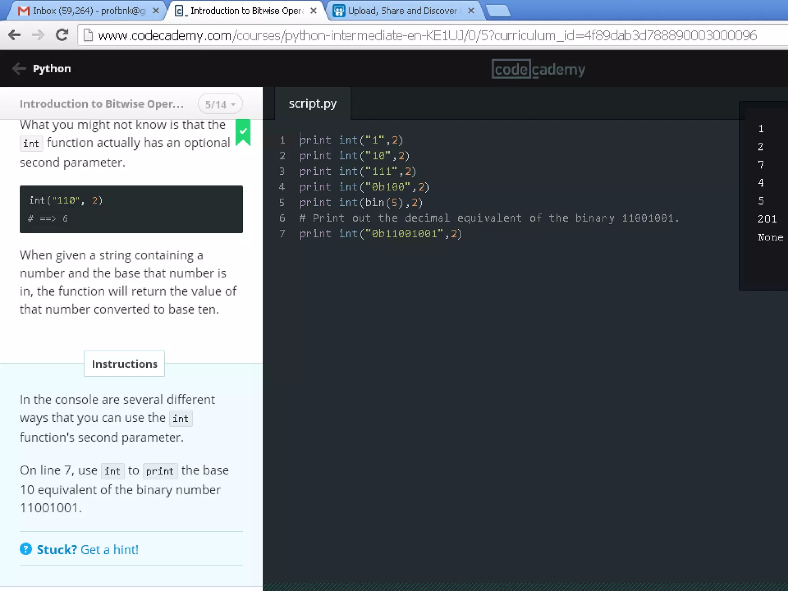788x591 pixels.
Task: Click the browser back arrow
Action: [x=14, y=35]
